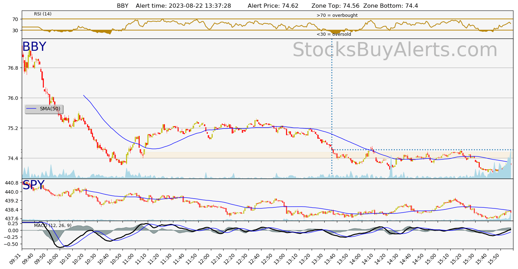Click the 'Zone Top: 74.56' title text
The image size is (518, 269).
[x=336, y=6]
